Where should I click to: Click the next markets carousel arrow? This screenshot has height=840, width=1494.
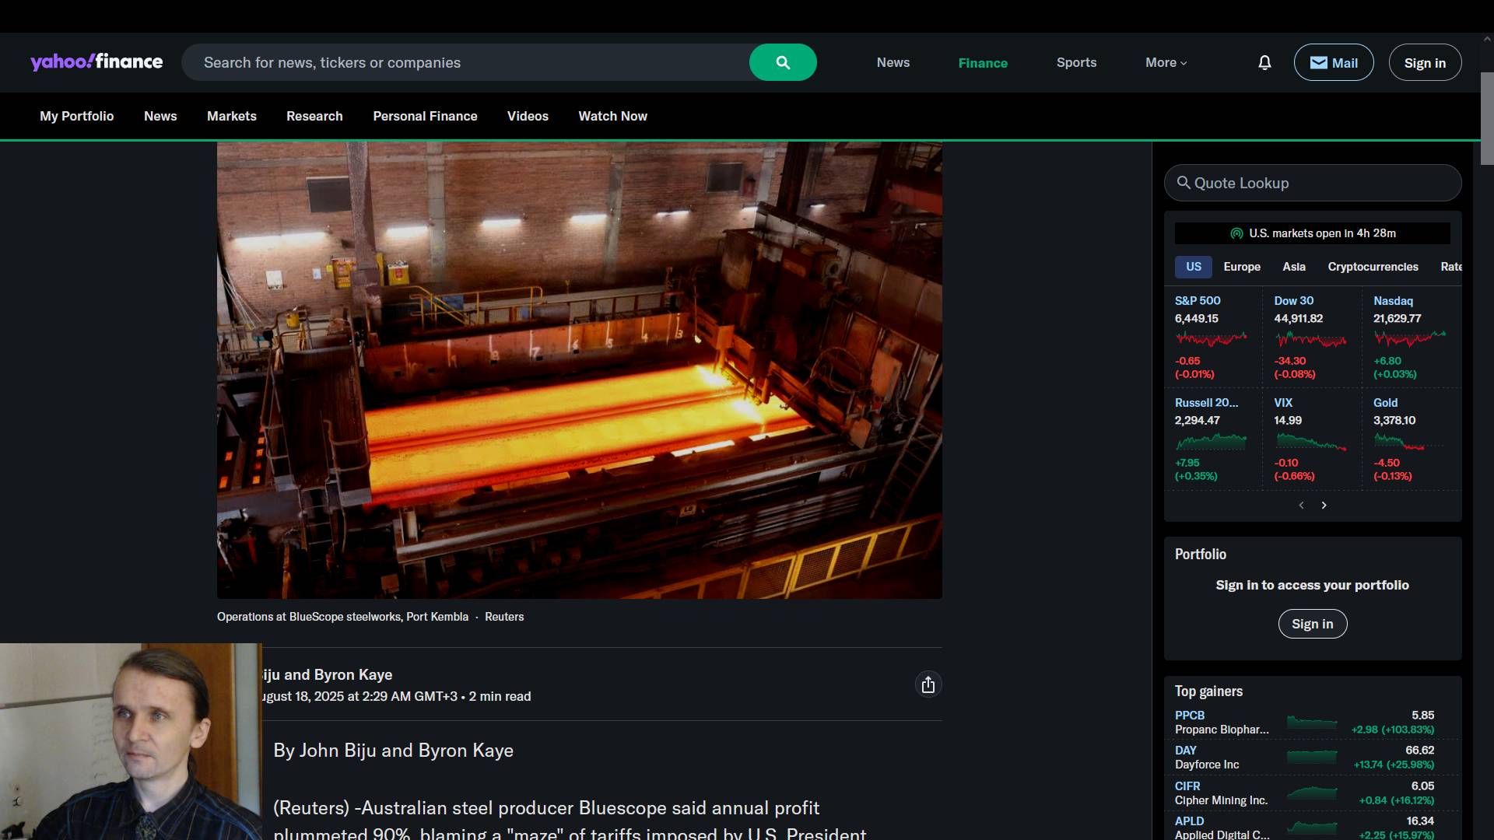pyautogui.click(x=1324, y=506)
